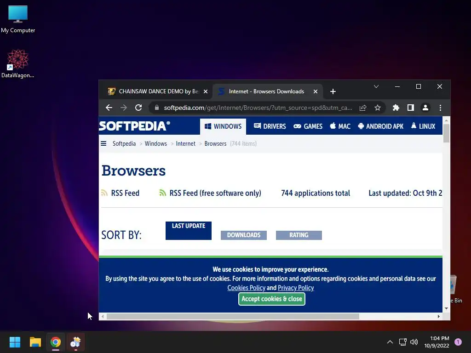
Task: Click the scroll right arrow
Action: [x=439, y=316]
